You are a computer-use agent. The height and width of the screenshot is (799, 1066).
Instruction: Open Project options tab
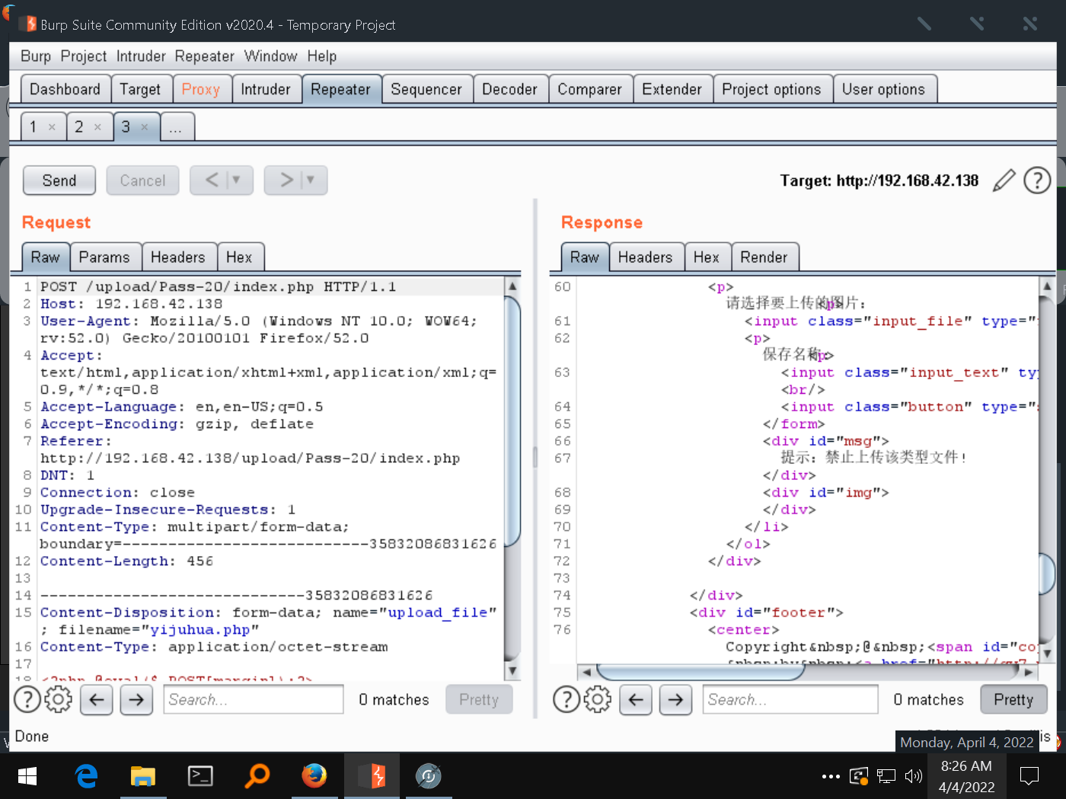pyautogui.click(x=772, y=89)
